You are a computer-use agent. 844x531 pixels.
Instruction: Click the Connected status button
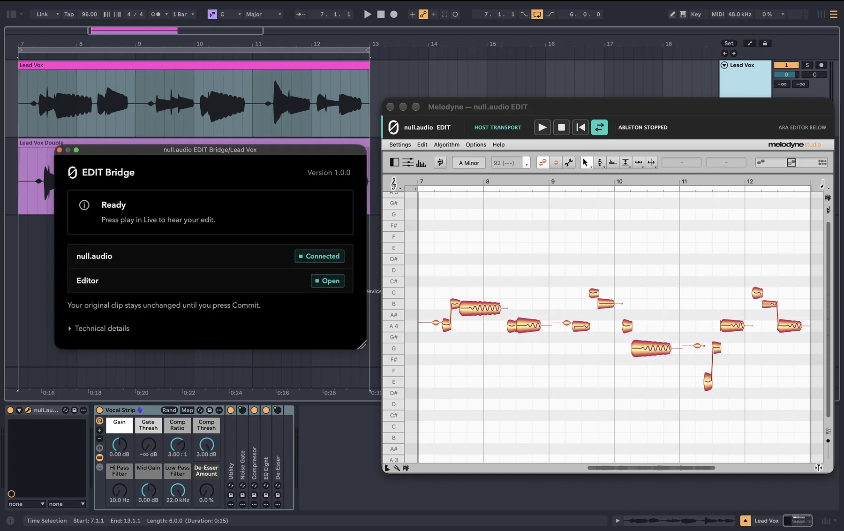point(319,256)
